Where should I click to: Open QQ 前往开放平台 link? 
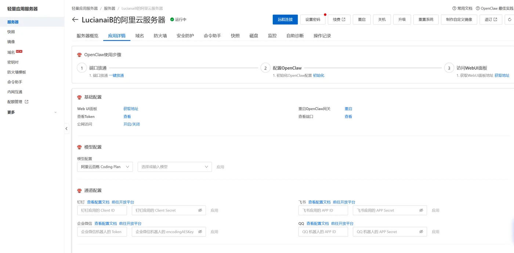pos(342,223)
